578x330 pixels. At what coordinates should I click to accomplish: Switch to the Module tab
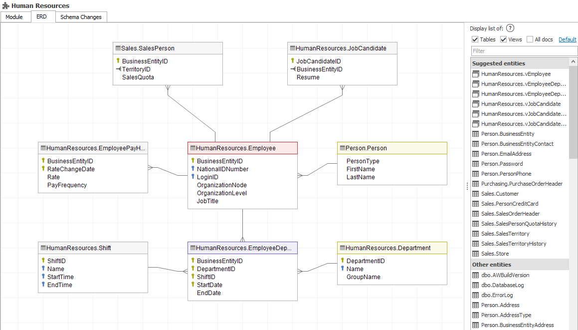tap(14, 17)
